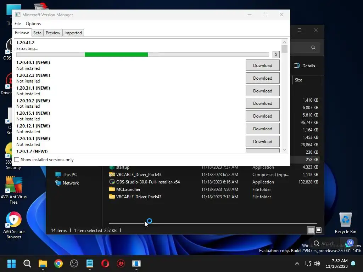Open Details pane in File Explorer

pyautogui.click(x=305, y=66)
